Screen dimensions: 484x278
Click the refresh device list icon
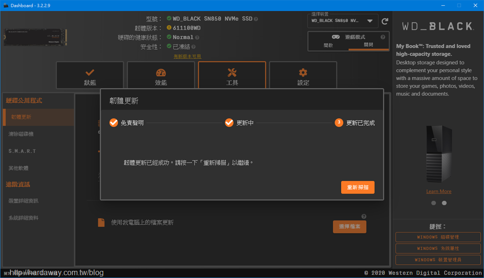[385, 21]
